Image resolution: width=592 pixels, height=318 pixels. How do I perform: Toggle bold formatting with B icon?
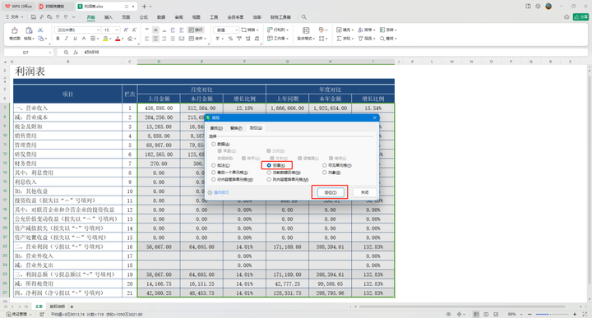58,39
